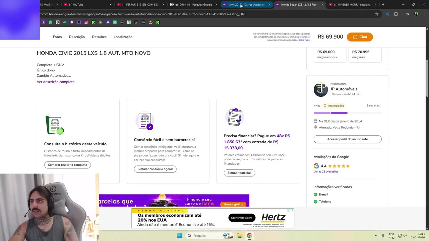Screen dimensions: 429x241
Task: Go to the Detalhes section tab
Action: coord(99,37)
